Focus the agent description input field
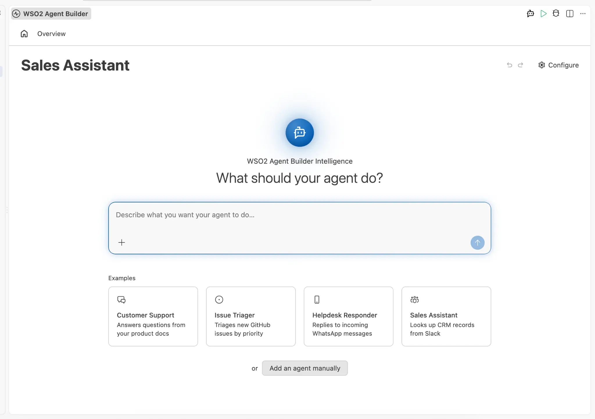The width and height of the screenshot is (595, 419). [300, 228]
